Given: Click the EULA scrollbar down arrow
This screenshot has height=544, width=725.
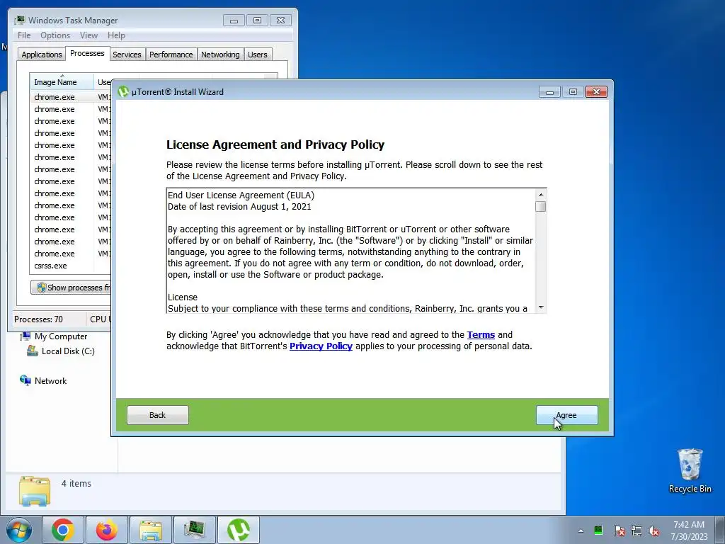Looking at the screenshot, I should point(540,307).
